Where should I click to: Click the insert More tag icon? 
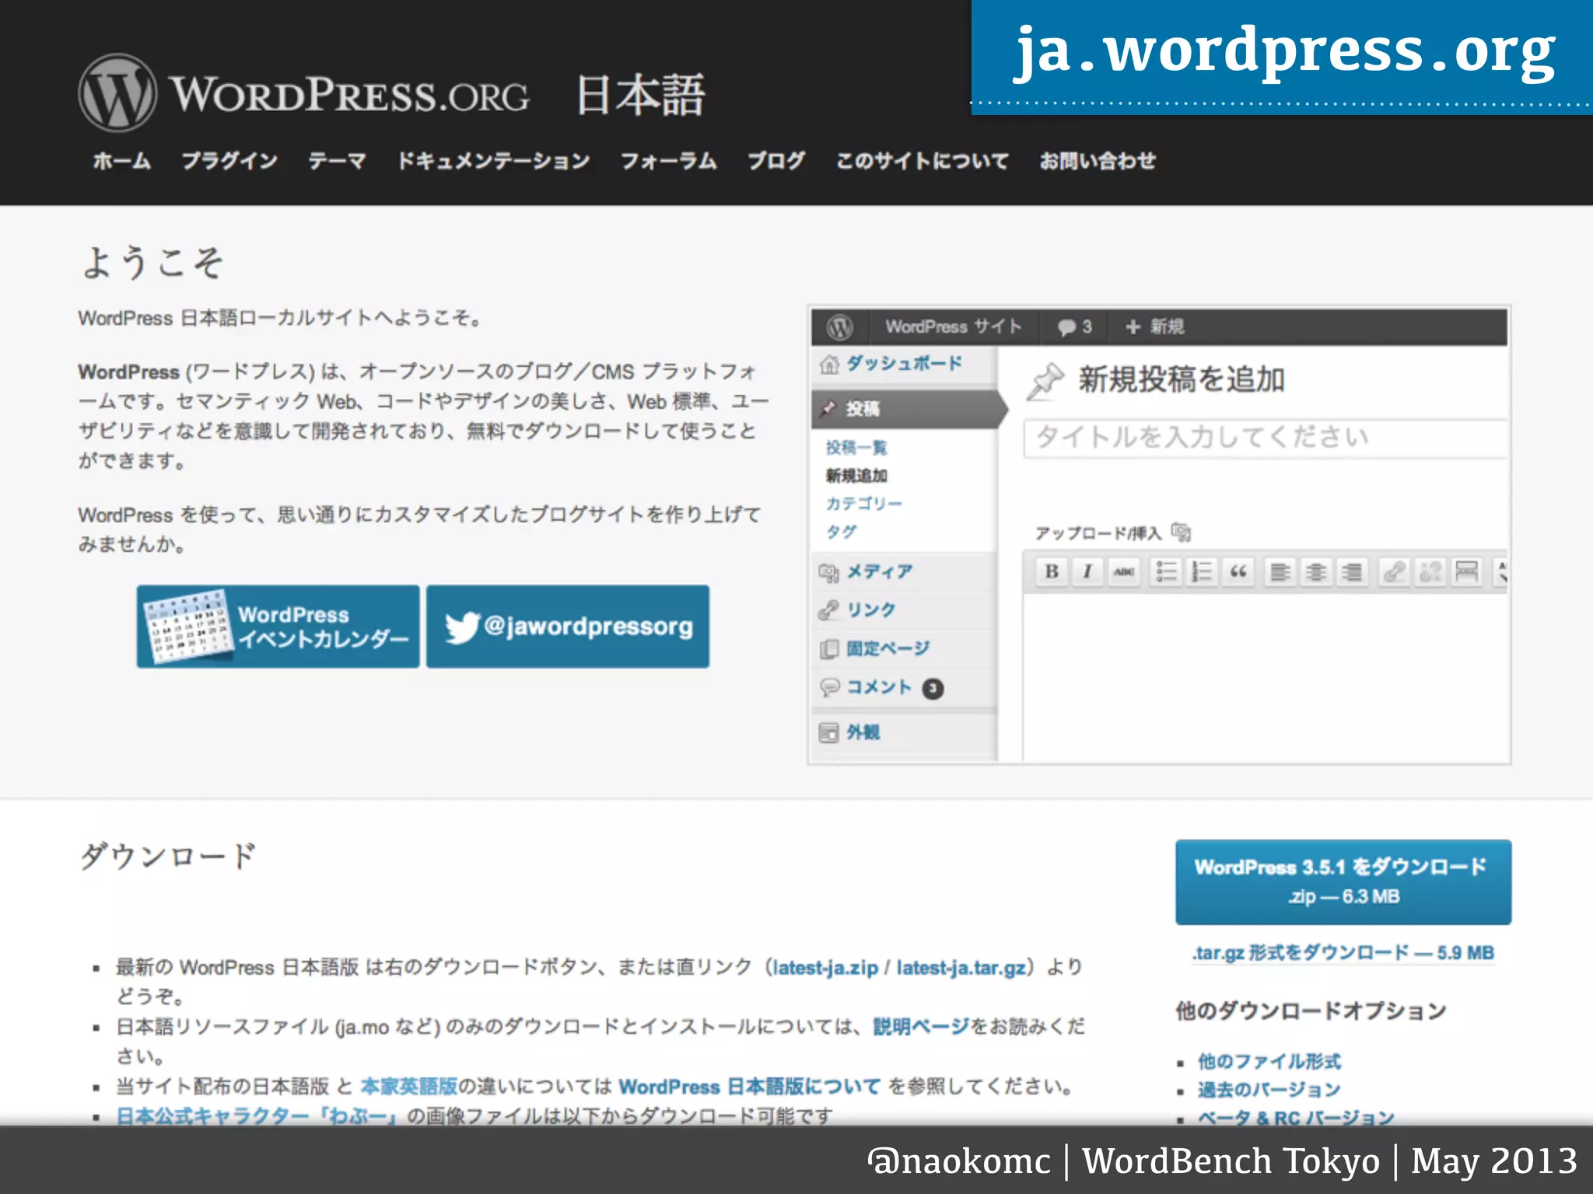[1467, 572]
